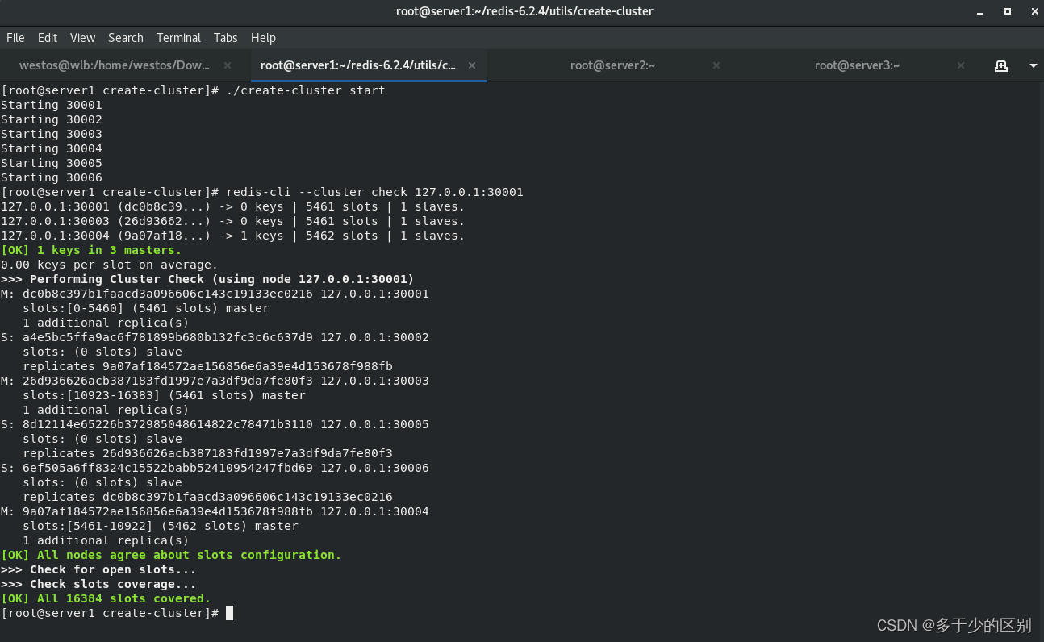The width and height of the screenshot is (1044, 642).
Task: Click the 'Performing Cluster Check' line
Action: click(207, 279)
